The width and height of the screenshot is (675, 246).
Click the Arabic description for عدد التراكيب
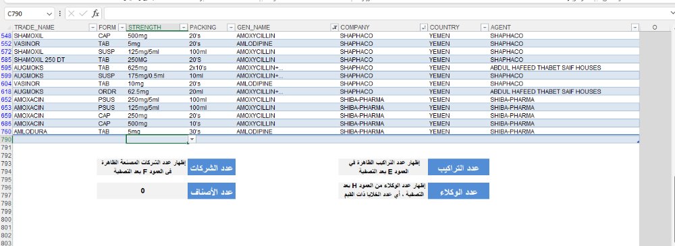click(x=383, y=167)
